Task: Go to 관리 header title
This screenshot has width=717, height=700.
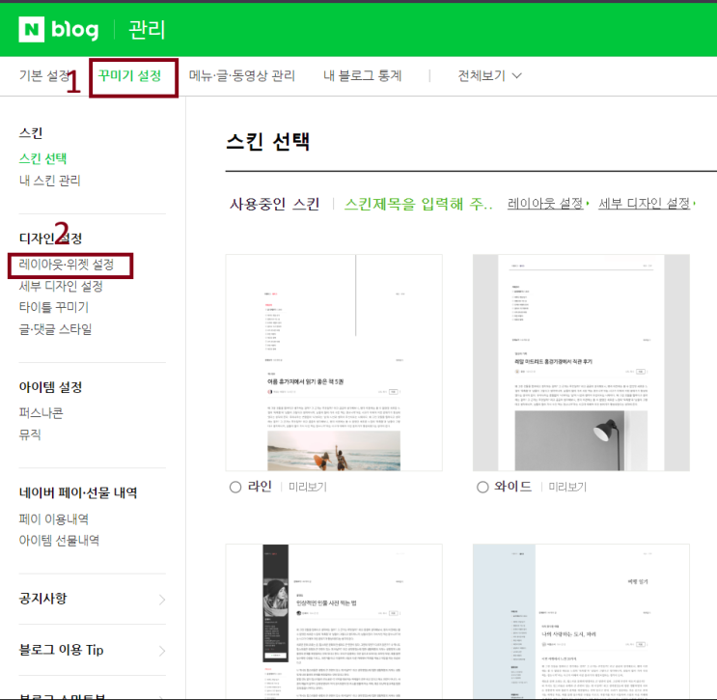Action: pyautogui.click(x=147, y=30)
